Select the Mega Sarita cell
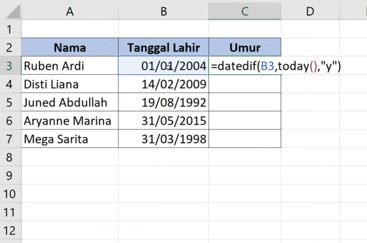 pyautogui.click(x=70, y=139)
